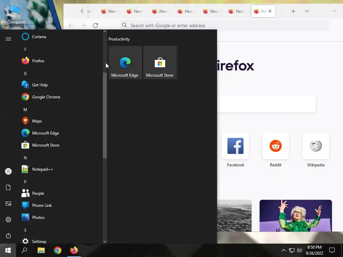The width and height of the screenshot is (343, 257).
Task: Open taskbar Search magnifier
Action: (x=24, y=250)
